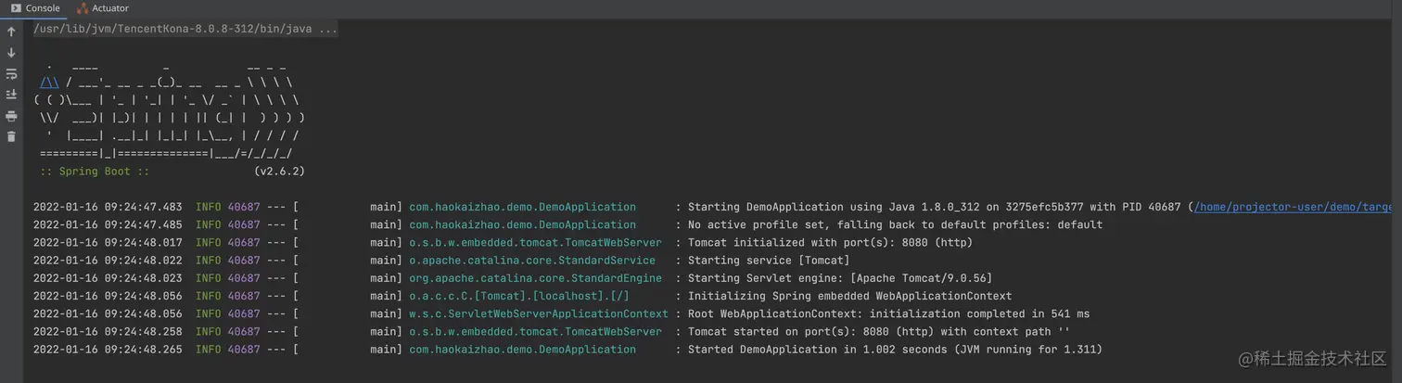
Task: Clear all console output with trash icon
Action: tap(11, 137)
